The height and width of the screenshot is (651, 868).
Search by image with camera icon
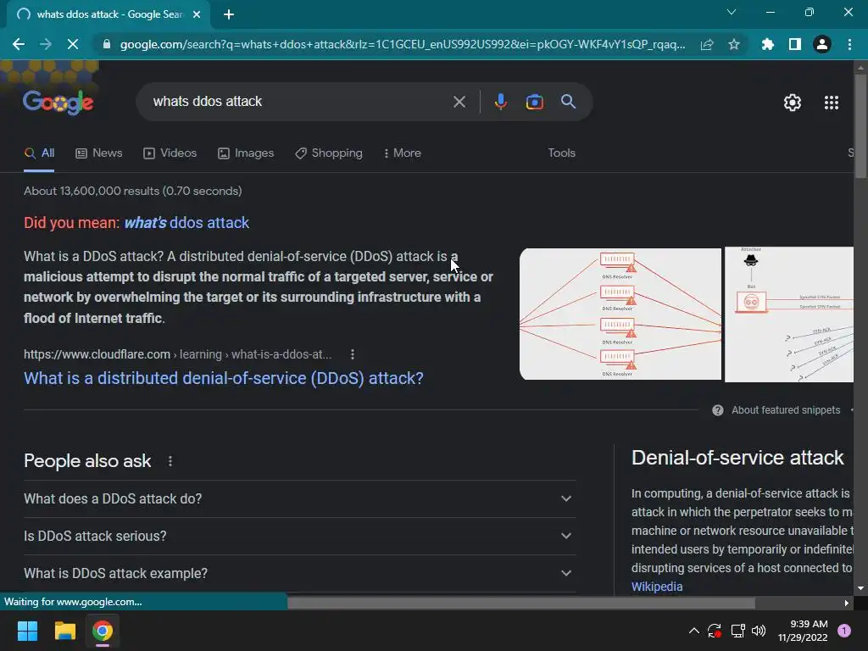point(534,102)
